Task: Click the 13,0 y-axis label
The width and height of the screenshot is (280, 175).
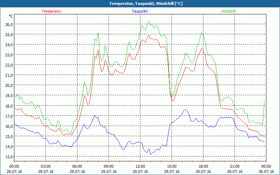Action: click(x=9, y=157)
